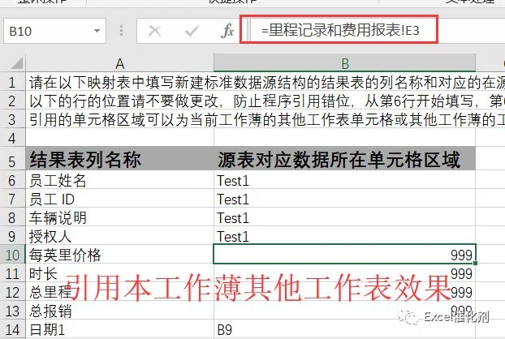Click 999 cell in row 12
This screenshot has width=505, height=339.
pos(344,292)
